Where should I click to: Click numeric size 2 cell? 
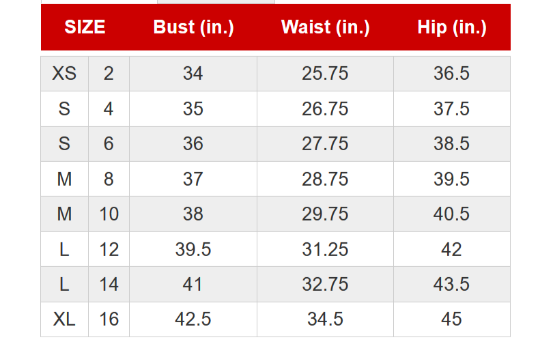click(x=109, y=74)
